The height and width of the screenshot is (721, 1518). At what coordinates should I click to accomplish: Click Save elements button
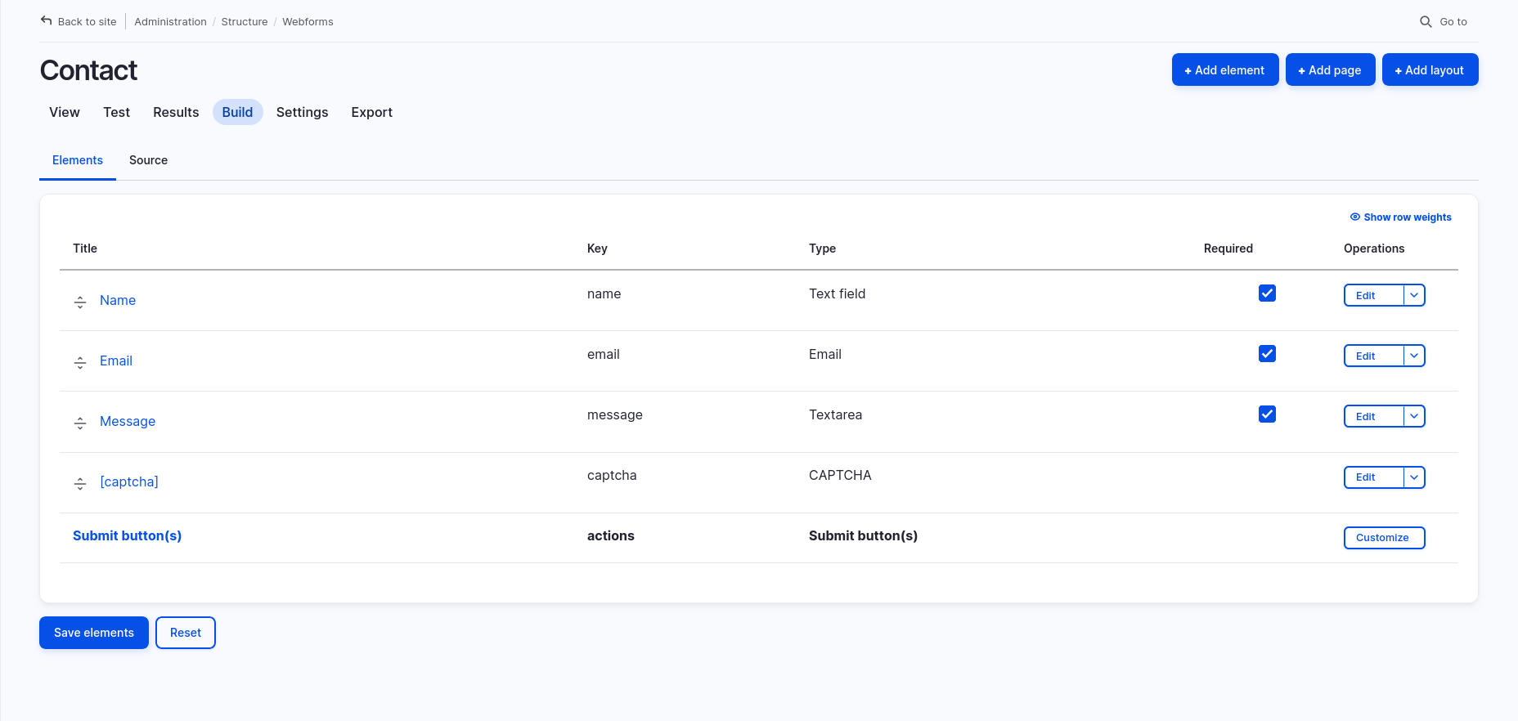point(94,633)
